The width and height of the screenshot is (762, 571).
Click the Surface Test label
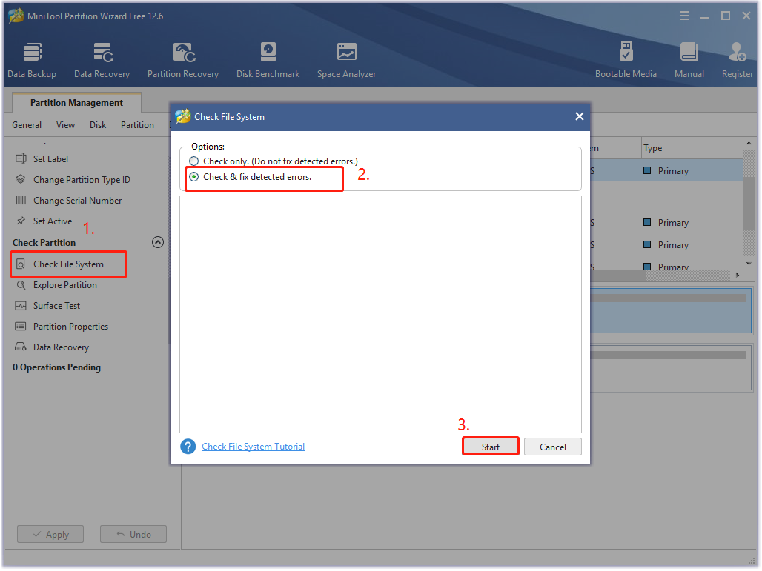(x=57, y=306)
